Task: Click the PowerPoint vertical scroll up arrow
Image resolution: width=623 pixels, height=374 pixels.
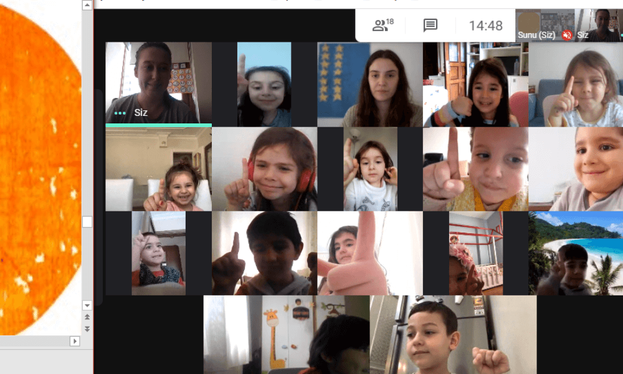Action: [87, 5]
